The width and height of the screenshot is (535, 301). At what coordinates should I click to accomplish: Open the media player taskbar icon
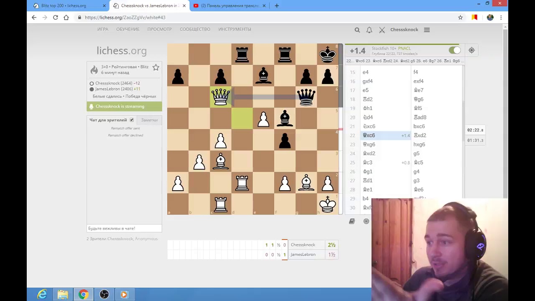point(124,295)
